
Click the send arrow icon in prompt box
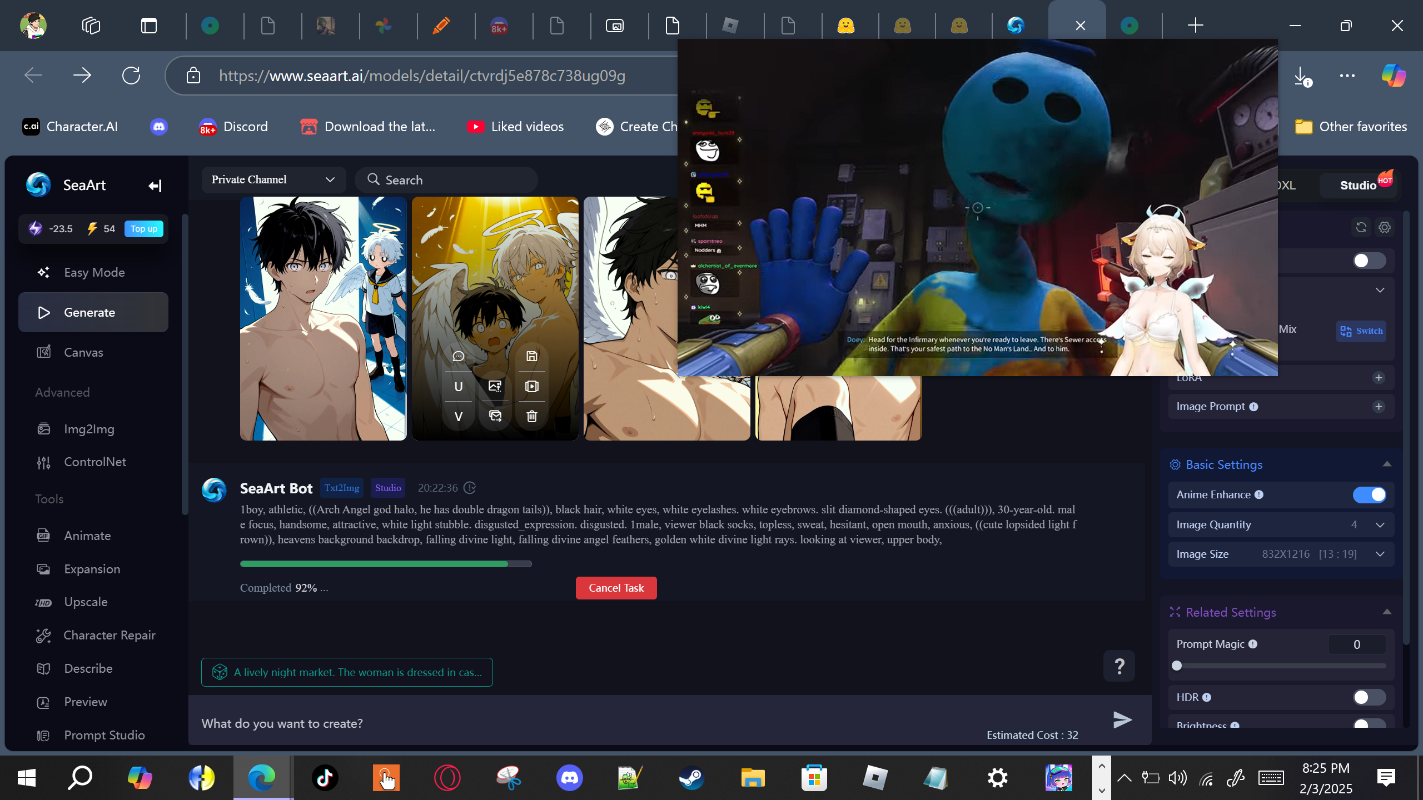pyautogui.click(x=1122, y=719)
